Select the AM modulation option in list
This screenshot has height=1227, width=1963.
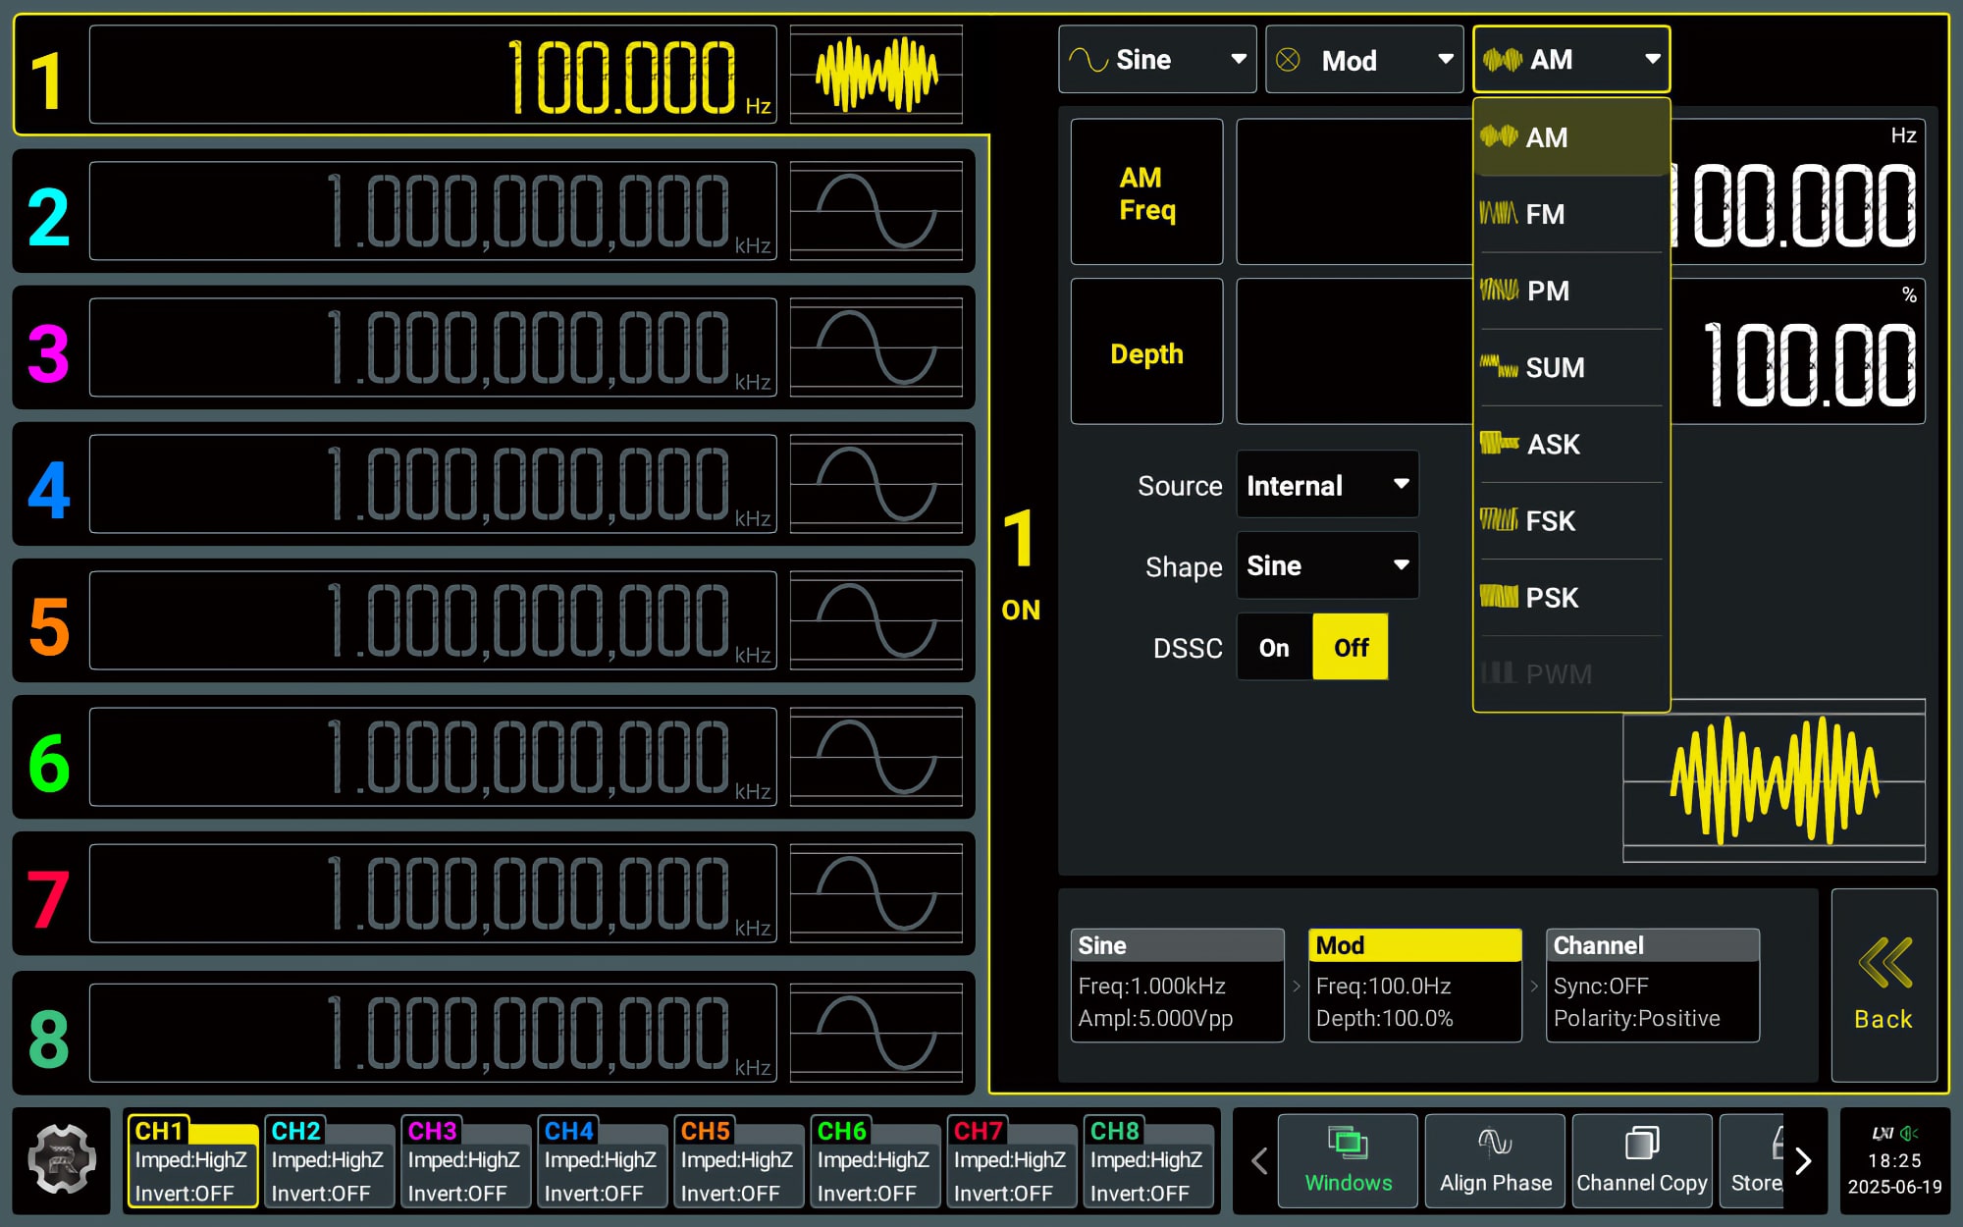(x=1570, y=137)
